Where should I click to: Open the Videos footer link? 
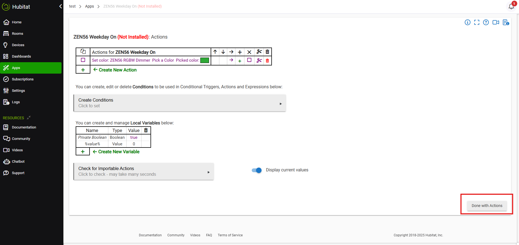pyautogui.click(x=195, y=235)
